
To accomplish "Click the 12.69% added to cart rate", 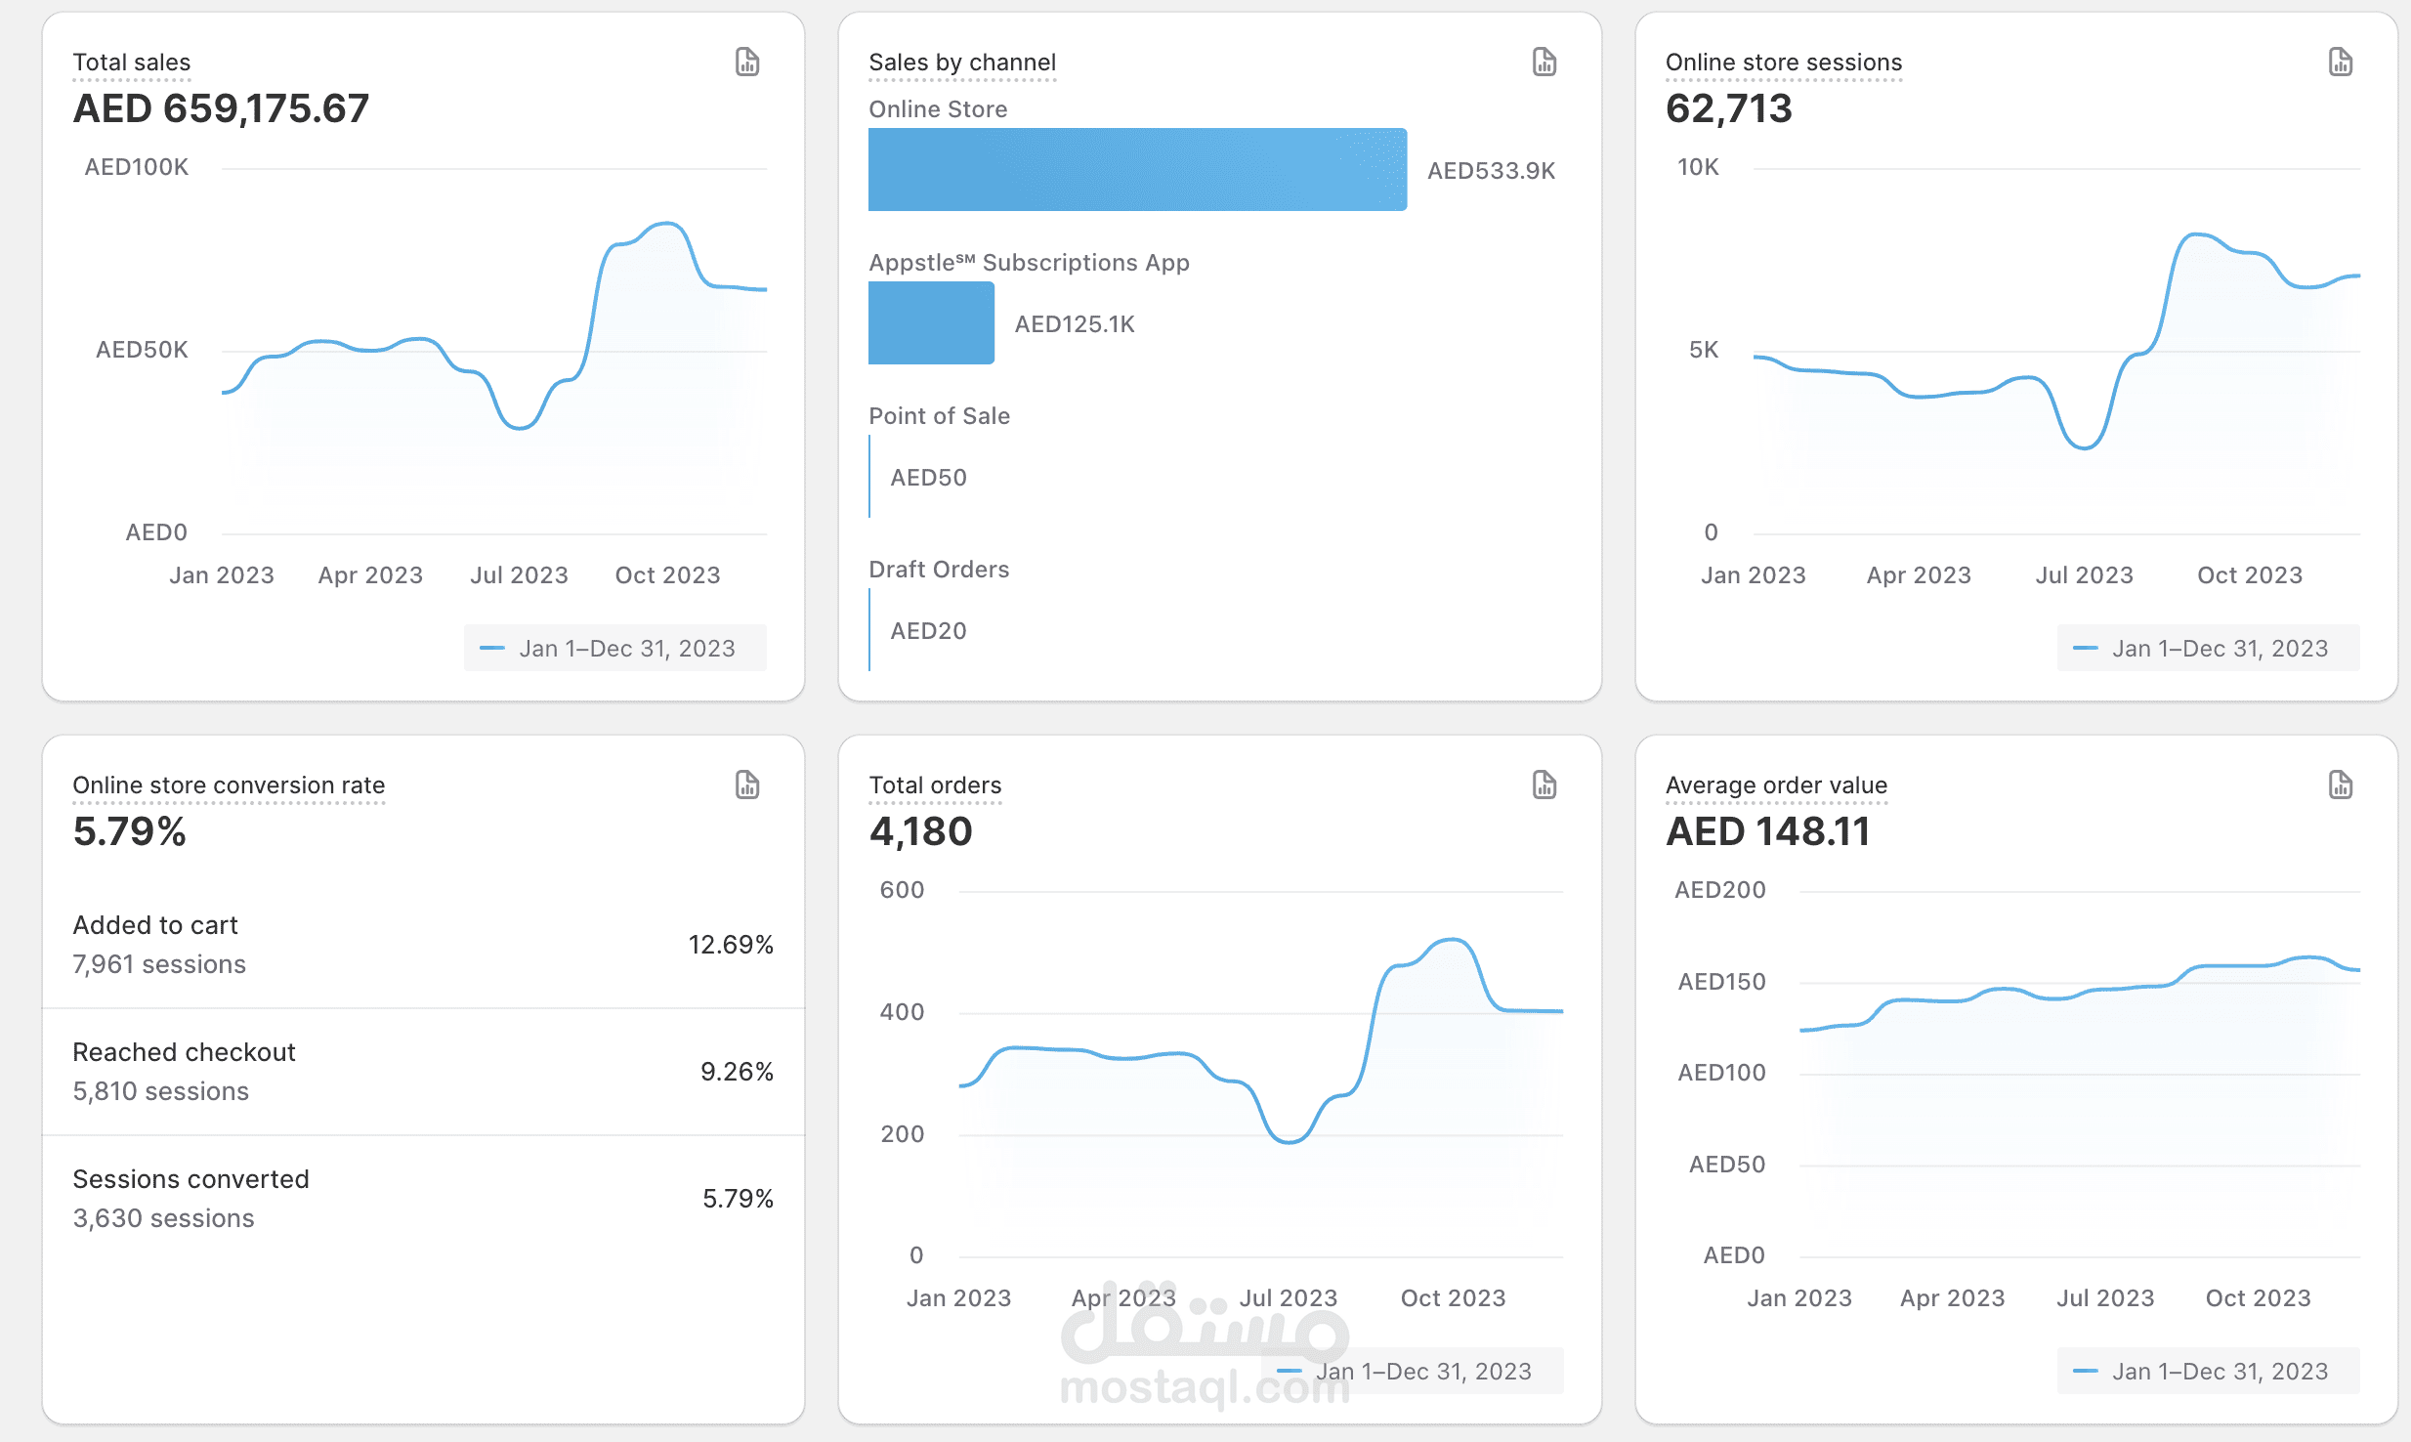I will (x=731, y=945).
